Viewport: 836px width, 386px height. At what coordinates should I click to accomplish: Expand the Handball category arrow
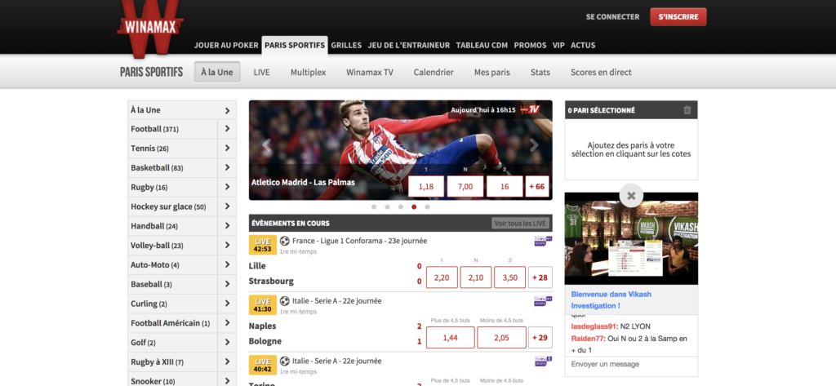click(x=227, y=226)
